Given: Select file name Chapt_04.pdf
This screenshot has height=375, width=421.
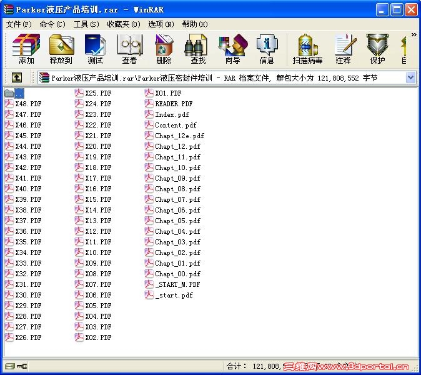Looking at the screenshot, I should pyautogui.click(x=178, y=231).
